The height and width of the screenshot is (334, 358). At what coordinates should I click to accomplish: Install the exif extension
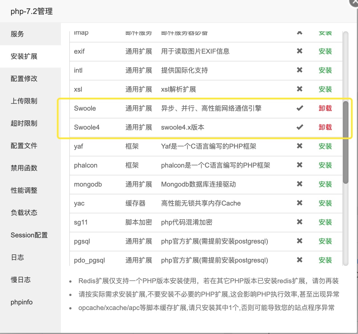[x=325, y=51]
